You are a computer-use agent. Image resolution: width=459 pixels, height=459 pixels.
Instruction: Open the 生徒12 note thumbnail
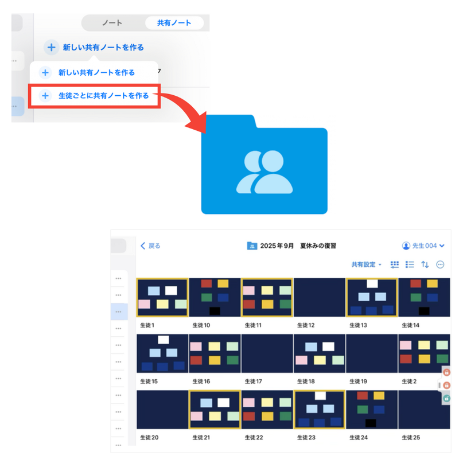tap(318, 297)
